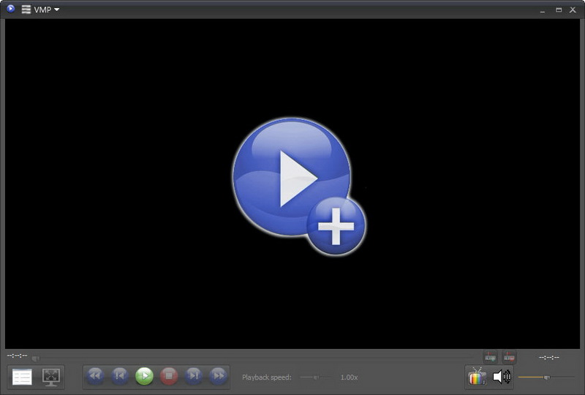Adjust the volume slider
The height and width of the screenshot is (395, 585).
[546, 377]
